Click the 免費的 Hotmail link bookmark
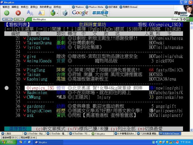The height and width of the screenshot is (145, 193). click(128, 7)
